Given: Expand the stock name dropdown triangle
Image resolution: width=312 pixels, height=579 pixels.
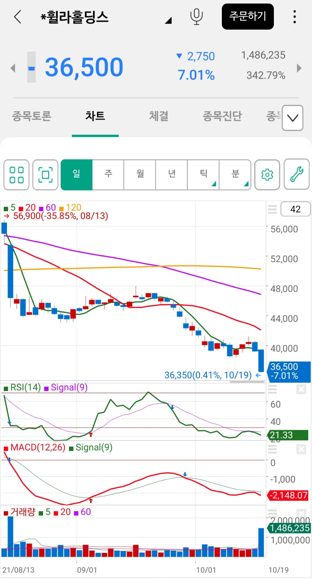Looking at the screenshot, I should click(x=168, y=21).
